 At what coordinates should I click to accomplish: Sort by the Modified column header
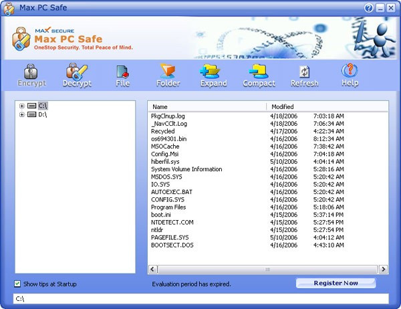[327, 107]
